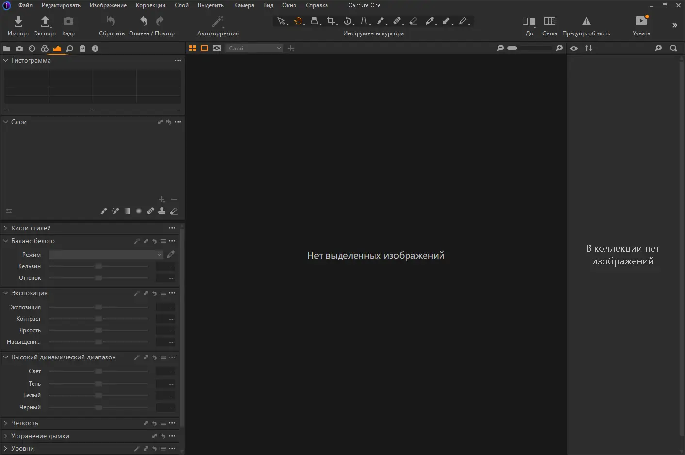
Task: Open the Metadata info tool tab
Action: coord(95,49)
